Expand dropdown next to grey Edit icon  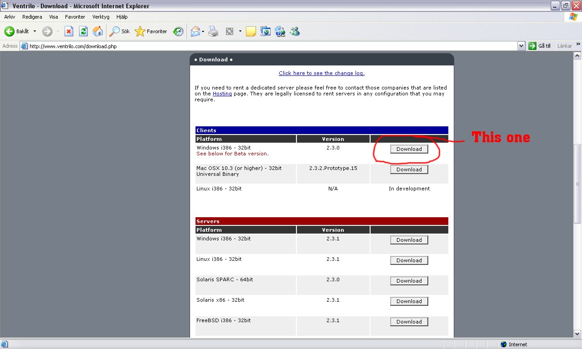click(x=240, y=31)
